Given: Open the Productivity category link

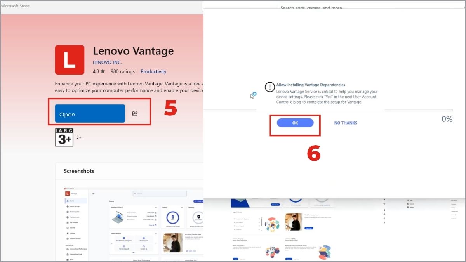Looking at the screenshot, I should pyautogui.click(x=153, y=71).
